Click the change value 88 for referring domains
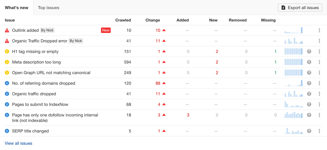 point(158,83)
